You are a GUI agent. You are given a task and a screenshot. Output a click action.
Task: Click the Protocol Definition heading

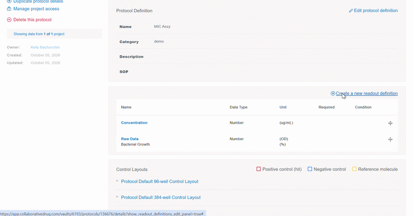pos(134,11)
